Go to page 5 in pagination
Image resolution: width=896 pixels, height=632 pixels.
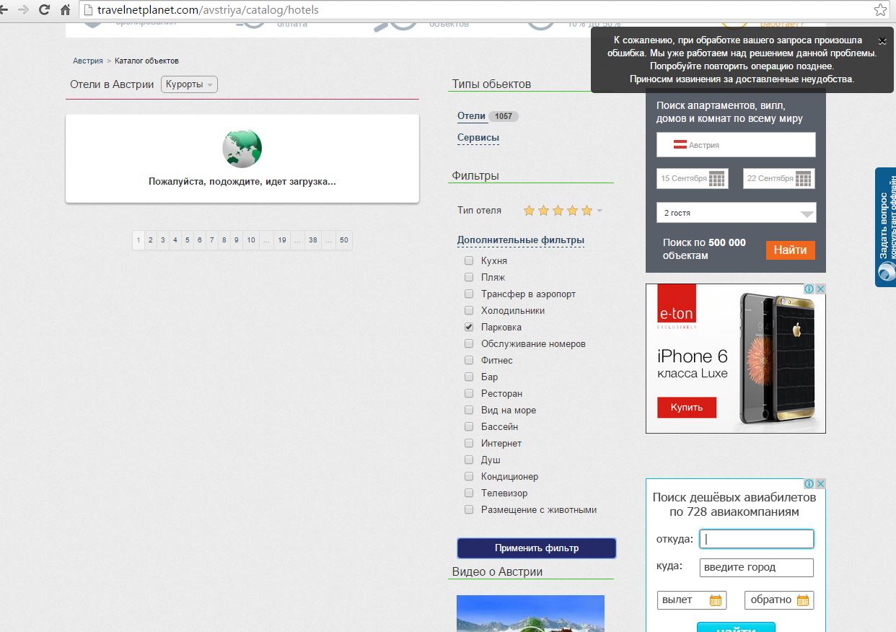[187, 240]
